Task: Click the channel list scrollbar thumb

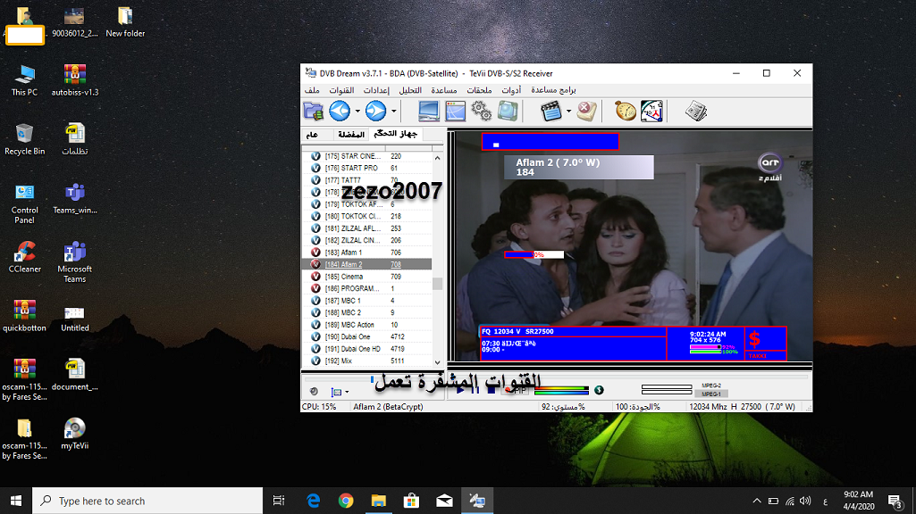Action: pyautogui.click(x=438, y=284)
